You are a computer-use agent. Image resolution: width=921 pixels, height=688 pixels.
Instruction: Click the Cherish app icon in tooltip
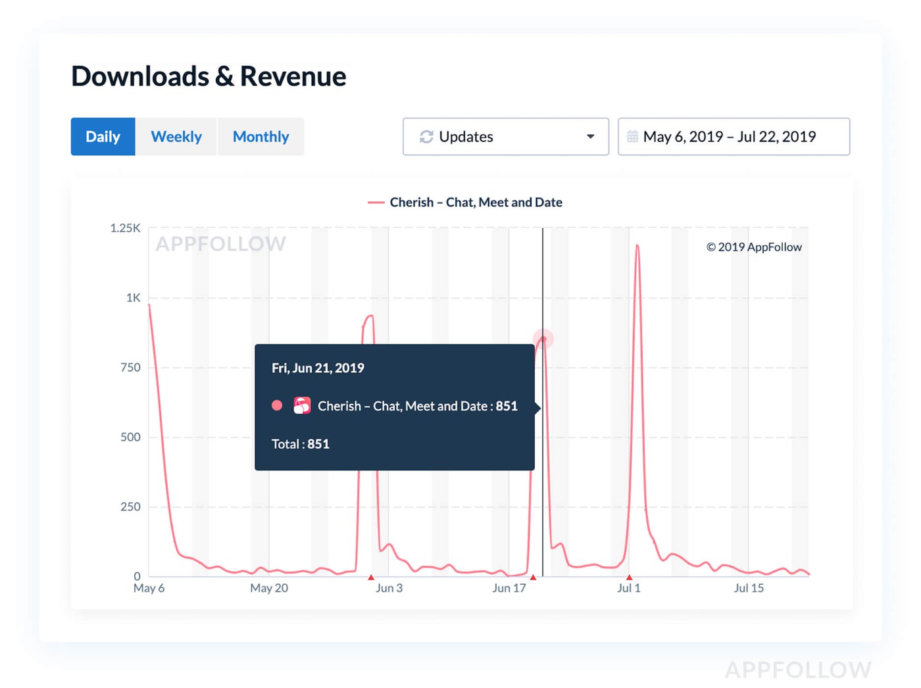[302, 406]
